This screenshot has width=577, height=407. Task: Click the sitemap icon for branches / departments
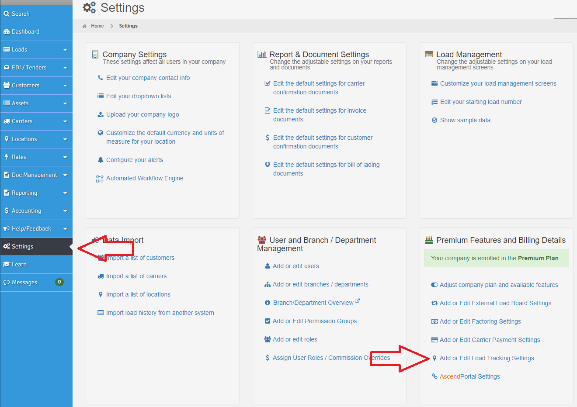tap(268, 284)
